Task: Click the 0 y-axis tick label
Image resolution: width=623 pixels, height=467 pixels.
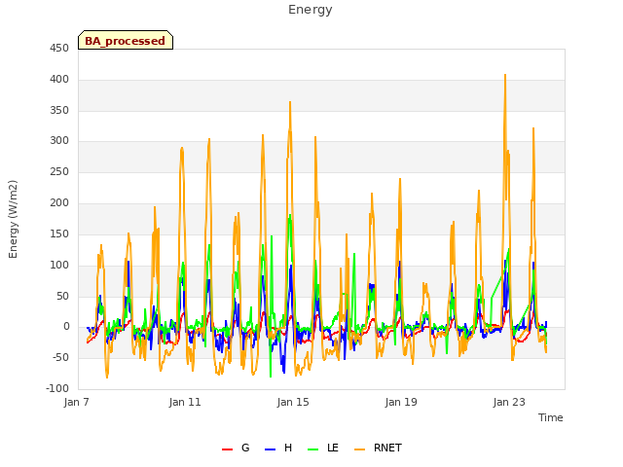Action: point(66,327)
